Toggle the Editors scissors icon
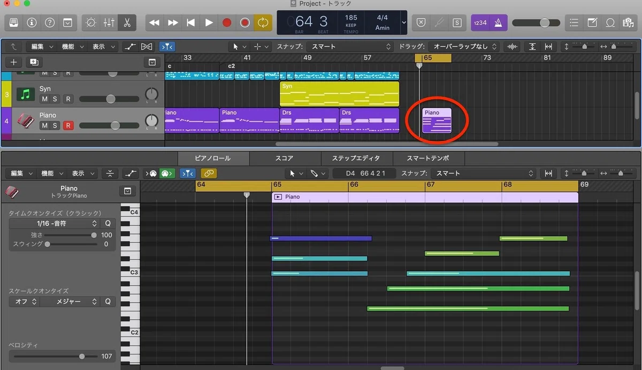This screenshot has height=370, width=642. coord(127,22)
